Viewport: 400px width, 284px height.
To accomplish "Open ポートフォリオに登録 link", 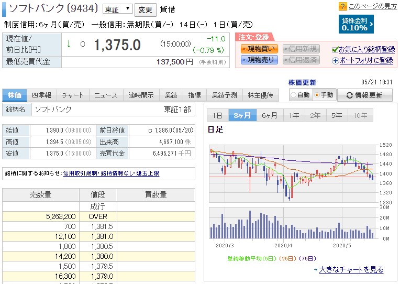I will click(x=366, y=61).
